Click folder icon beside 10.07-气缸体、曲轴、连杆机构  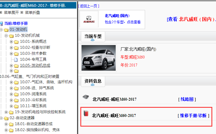tap(16, 82)
